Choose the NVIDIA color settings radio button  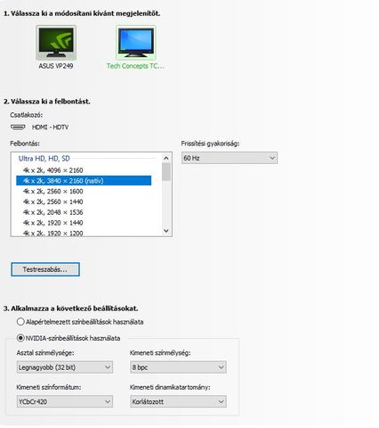pyautogui.click(x=20, y=338)
